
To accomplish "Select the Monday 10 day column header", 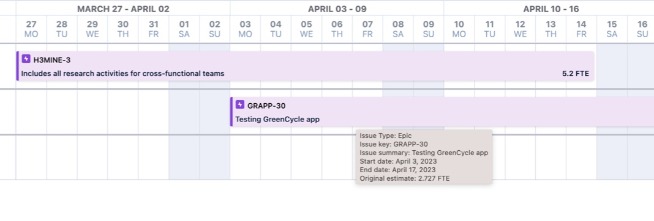I will [x=459, y=29].
